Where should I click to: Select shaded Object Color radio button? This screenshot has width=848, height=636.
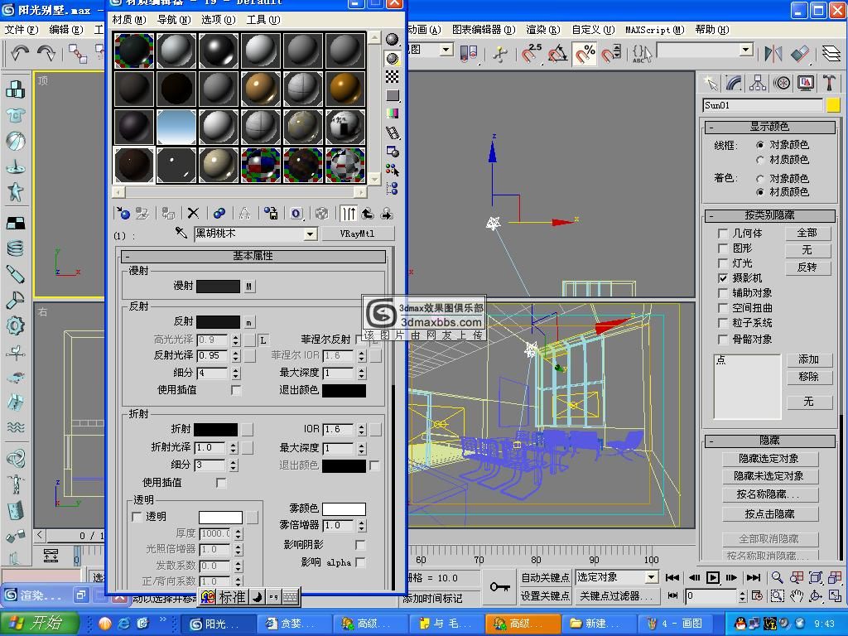point(760,179)
